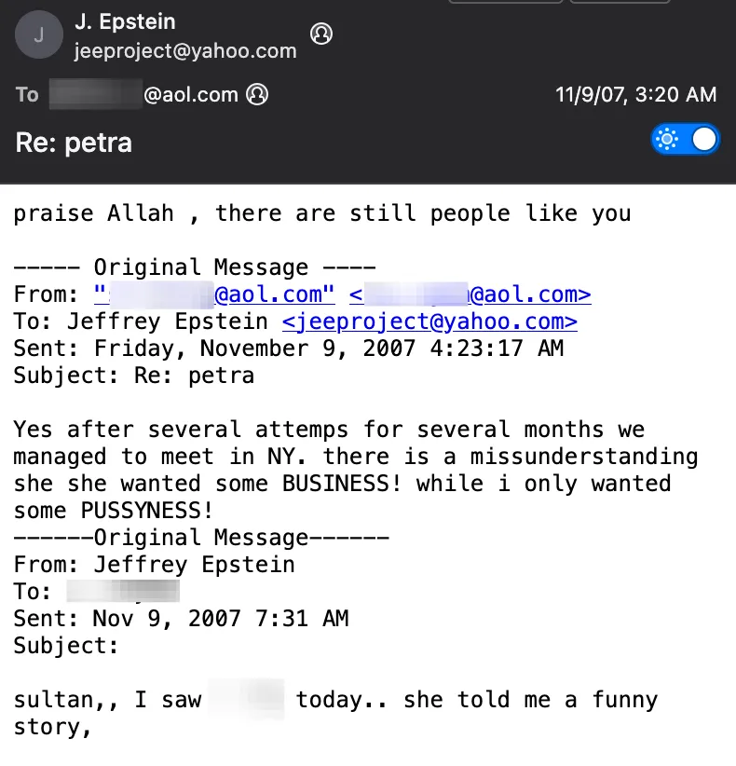Toggle the light appearance switch
This screenshot has height=766, width=736.
[x=686, y=140]
